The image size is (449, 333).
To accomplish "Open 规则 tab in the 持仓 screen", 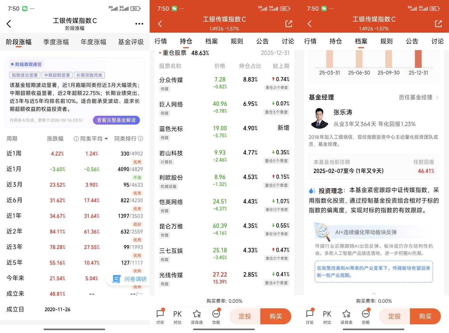I will pos(237,41).
